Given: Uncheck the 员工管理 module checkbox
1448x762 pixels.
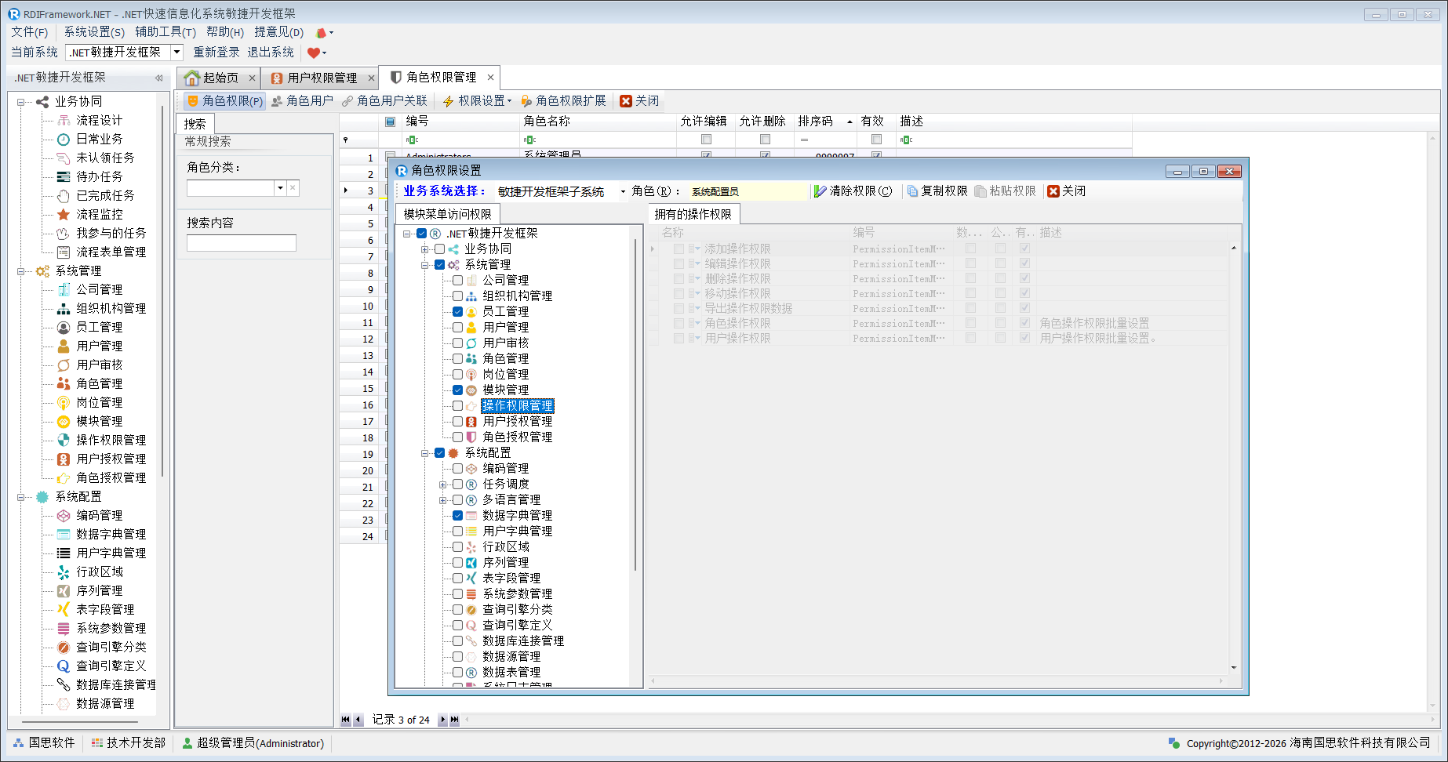Looking at the screenshot, I should coord(457,311).
